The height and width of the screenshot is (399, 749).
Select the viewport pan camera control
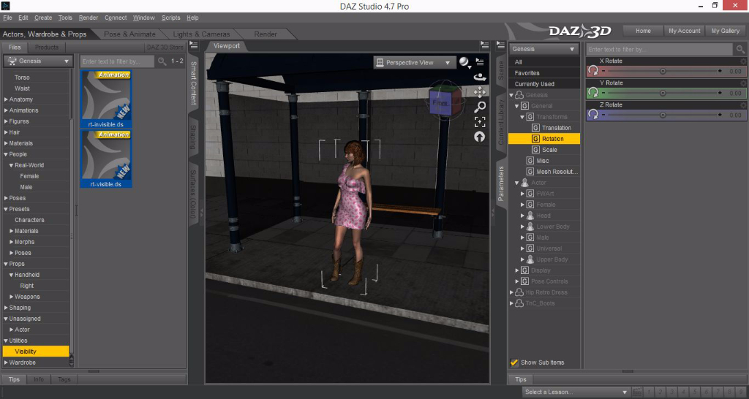click(x=480, y=92)
